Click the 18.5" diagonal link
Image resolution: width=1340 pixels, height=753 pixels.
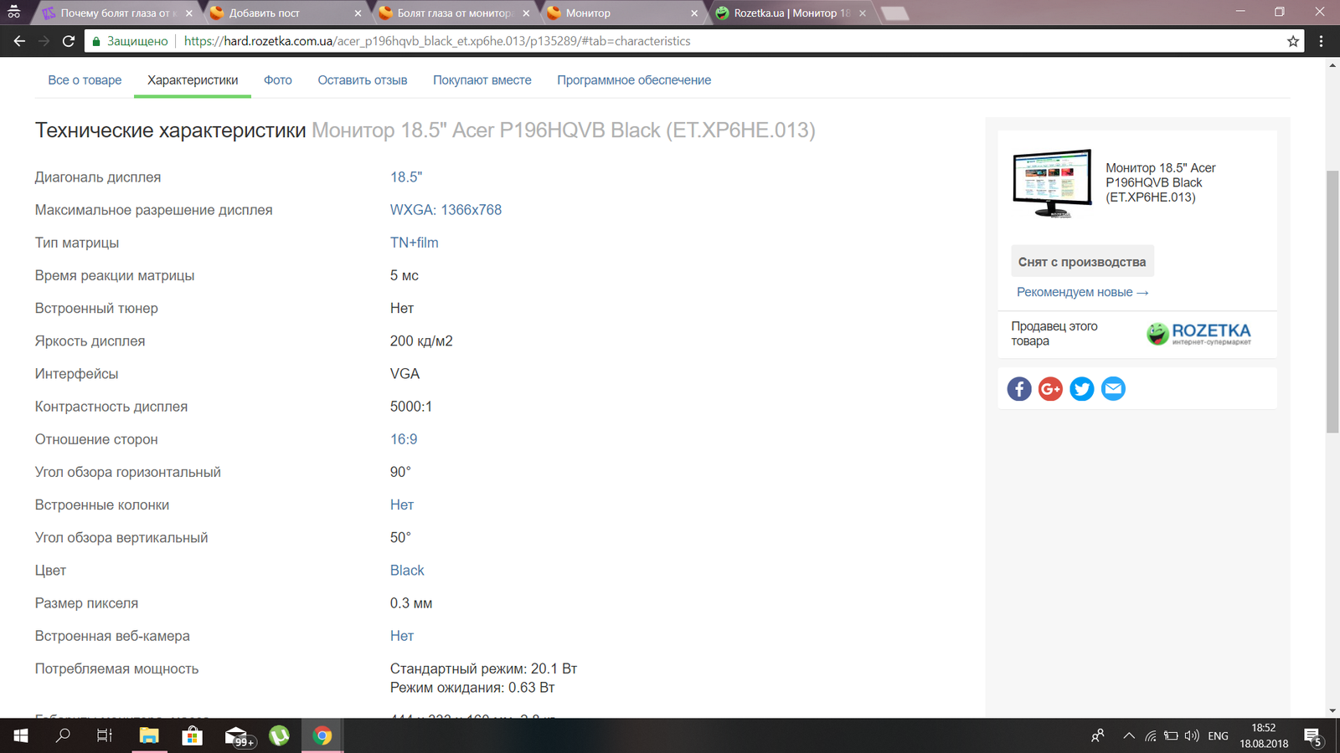tap(406, 177)
